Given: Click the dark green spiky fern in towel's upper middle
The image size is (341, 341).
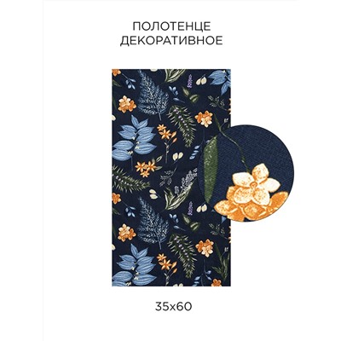Looking at the screenshot, I should coord(182,124).
